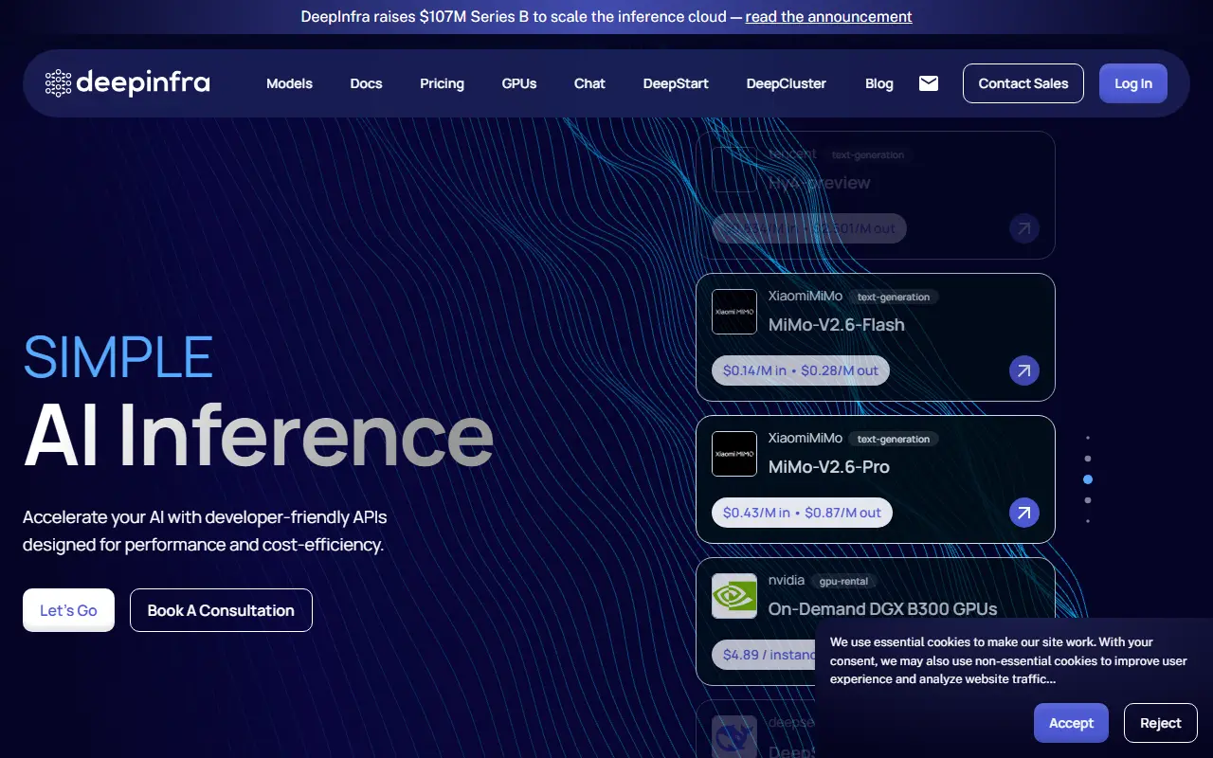1213x758 pixels.
Task: Click the $0.43/M in • $0.87/M out price pill
Action: 802,513
